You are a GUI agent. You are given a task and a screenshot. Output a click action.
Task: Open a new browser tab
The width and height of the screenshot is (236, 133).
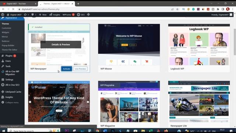coord(78,4)
